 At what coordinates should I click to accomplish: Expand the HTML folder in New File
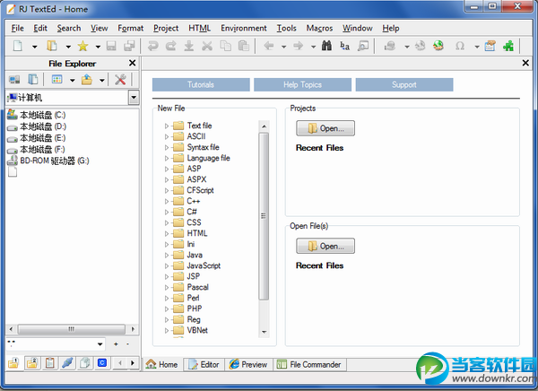tap(167, 234)
